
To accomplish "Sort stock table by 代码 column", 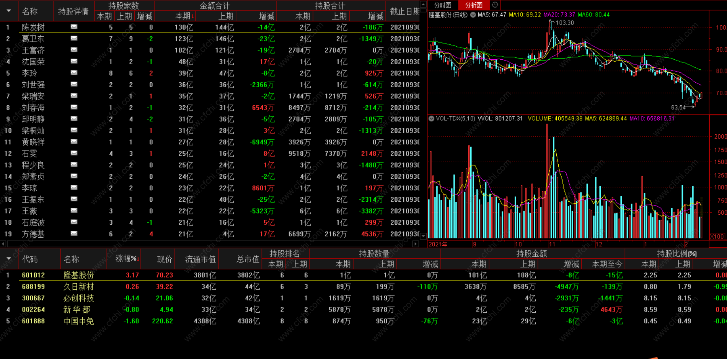I will coord(30,259).
